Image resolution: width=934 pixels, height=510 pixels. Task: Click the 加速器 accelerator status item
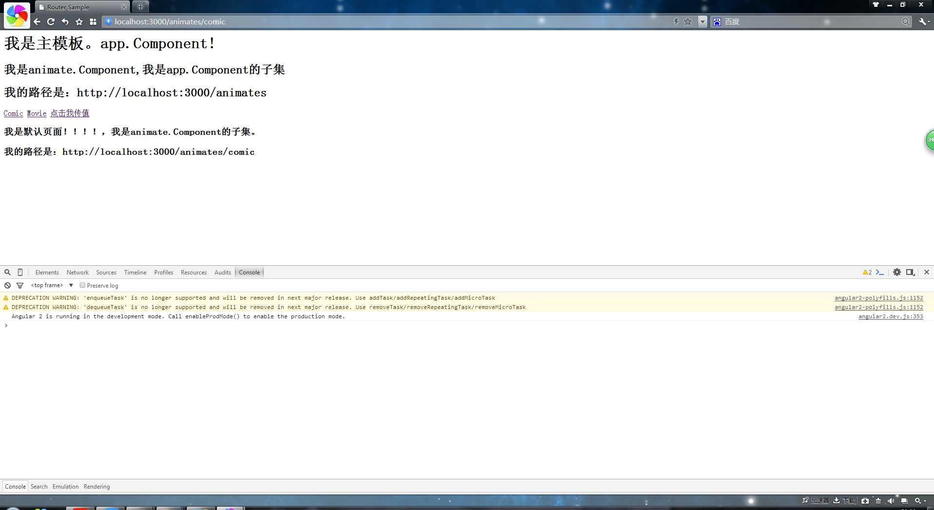tap(815, 501)
